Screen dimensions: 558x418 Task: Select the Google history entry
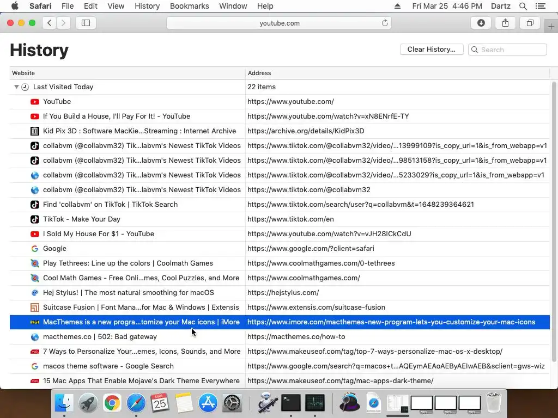click(x=280, y=248)
